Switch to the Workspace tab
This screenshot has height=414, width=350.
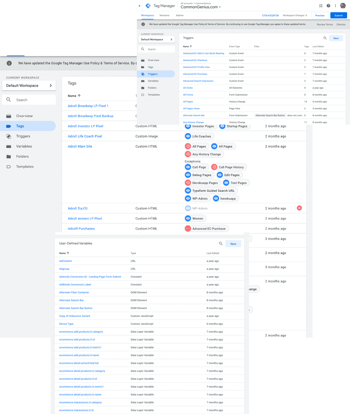[148, 15]
